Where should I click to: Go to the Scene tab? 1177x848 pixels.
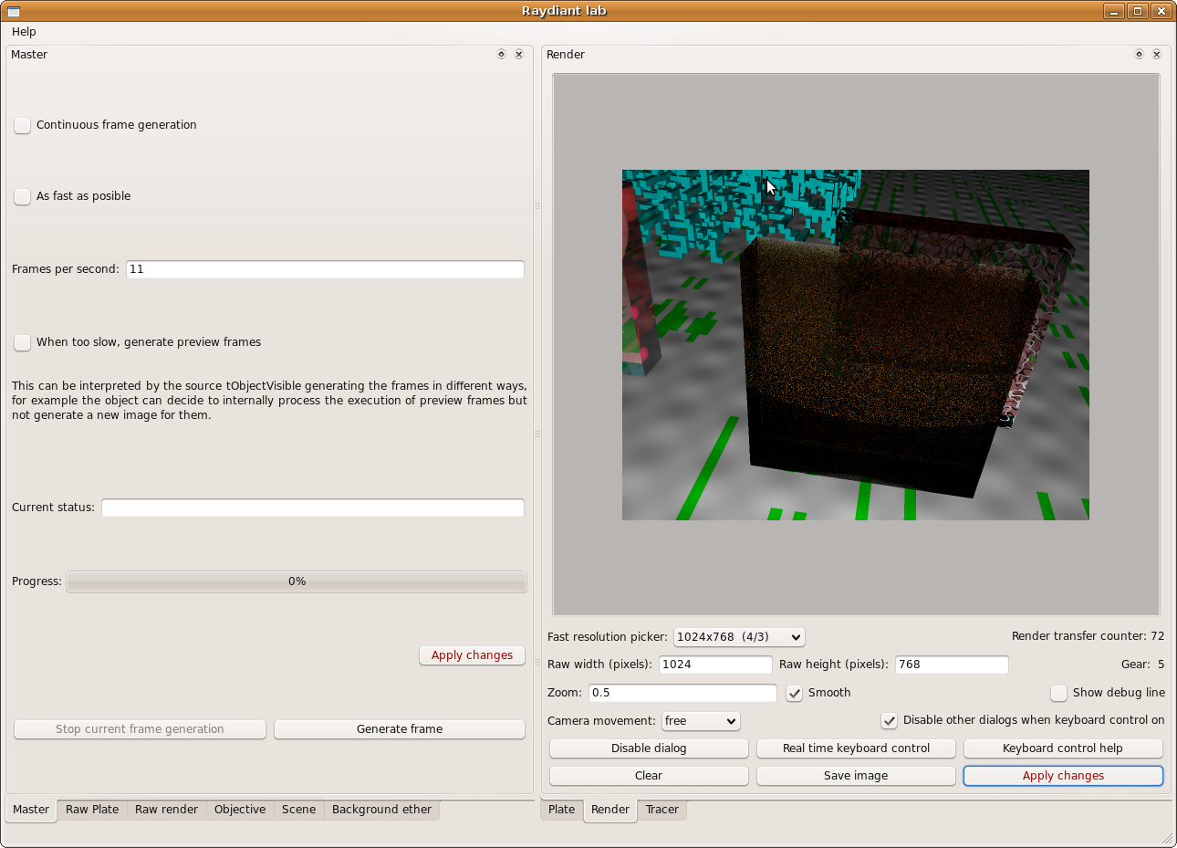click(298, 810)
